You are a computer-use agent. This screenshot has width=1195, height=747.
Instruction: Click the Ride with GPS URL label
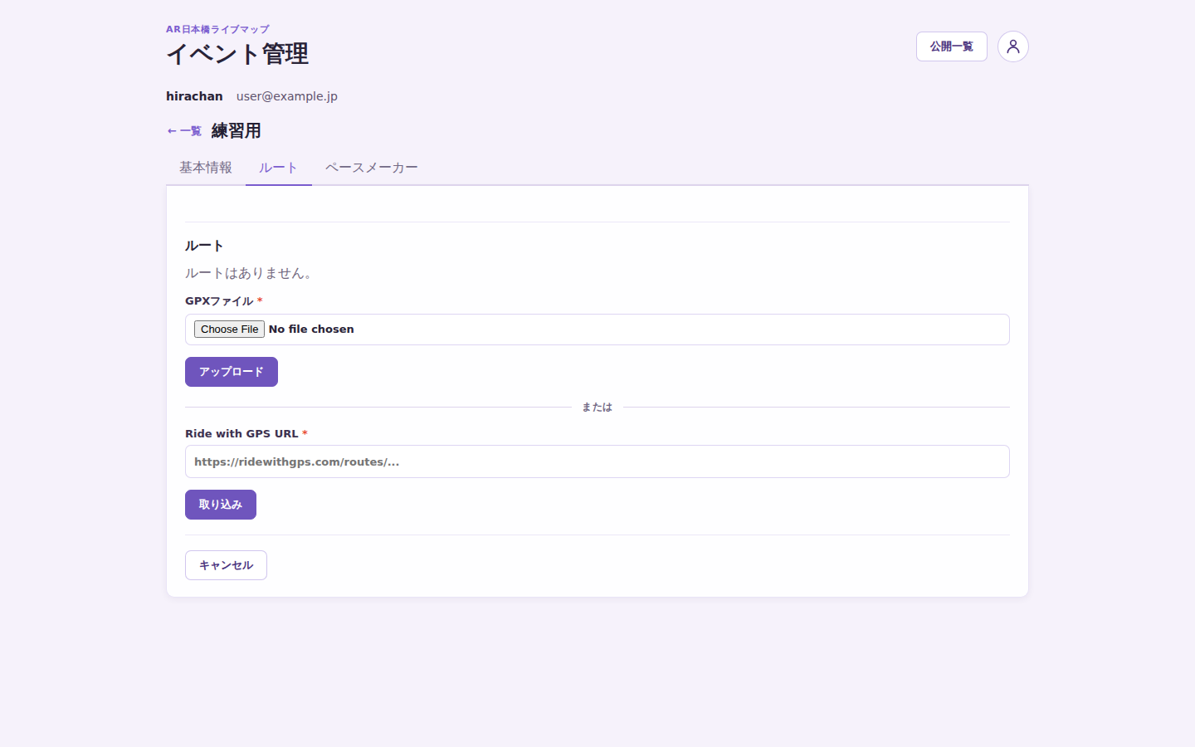[x=241, y=433]
